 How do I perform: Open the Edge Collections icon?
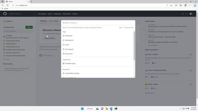tap(181, 5)
